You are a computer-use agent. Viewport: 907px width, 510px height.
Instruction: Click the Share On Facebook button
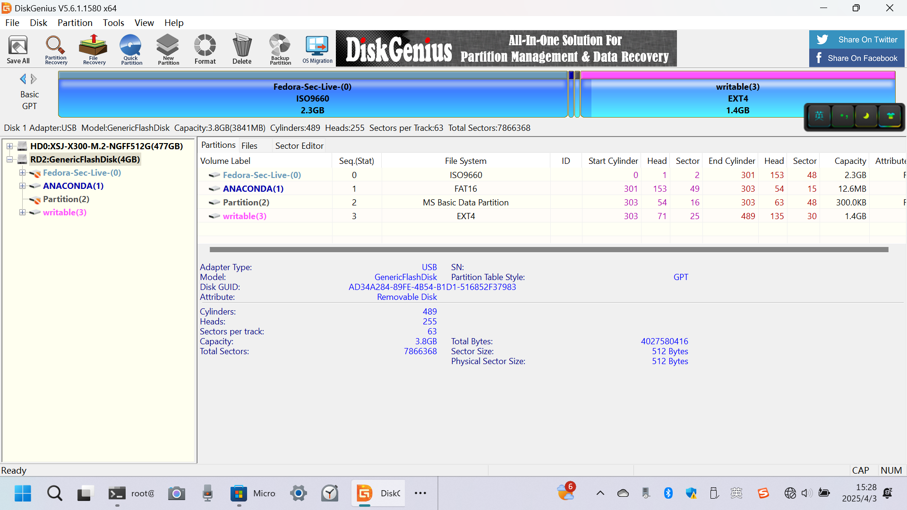[x=856, y=58]
